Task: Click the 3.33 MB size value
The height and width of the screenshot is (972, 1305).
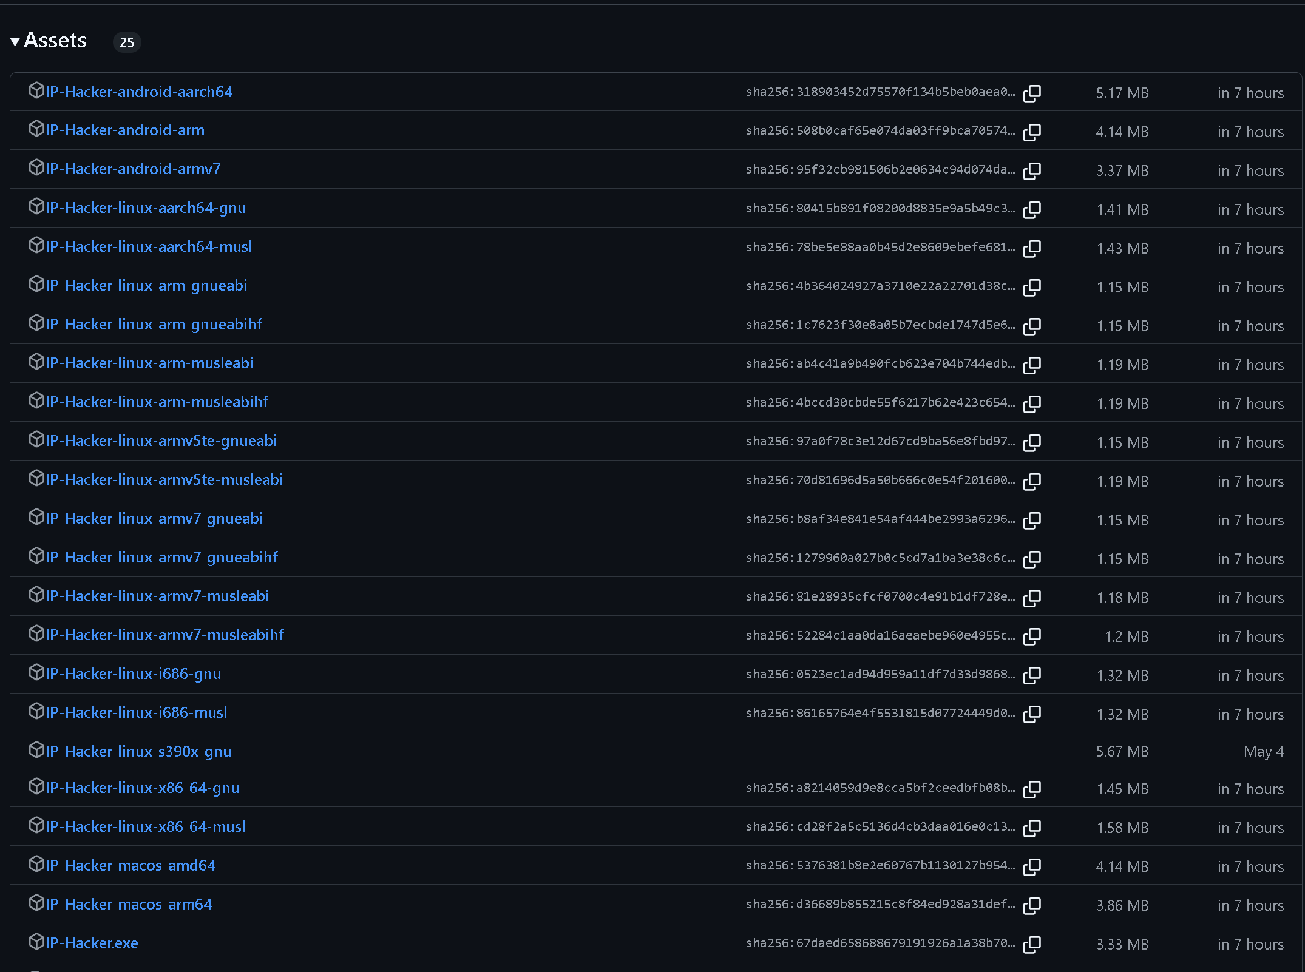Action: pyautogui.click(x=1122, y=945)
